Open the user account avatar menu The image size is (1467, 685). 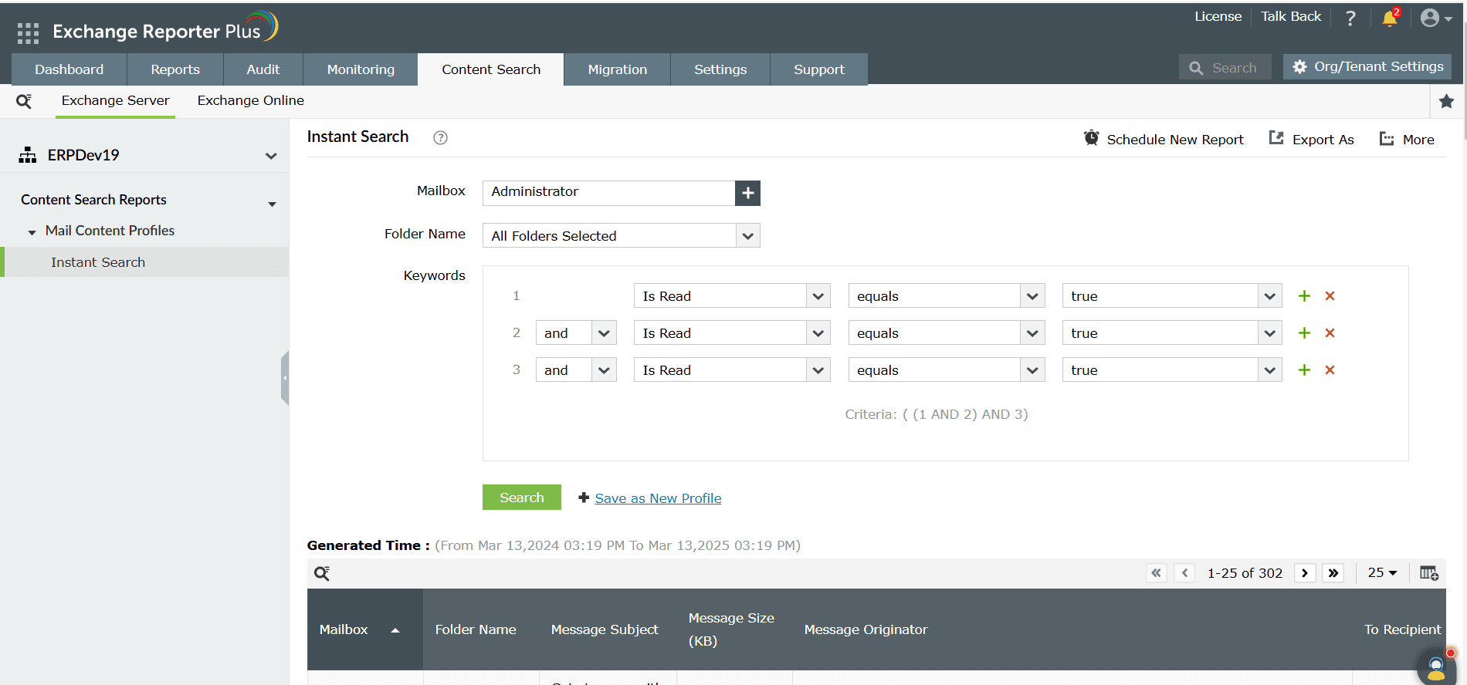1436,18
